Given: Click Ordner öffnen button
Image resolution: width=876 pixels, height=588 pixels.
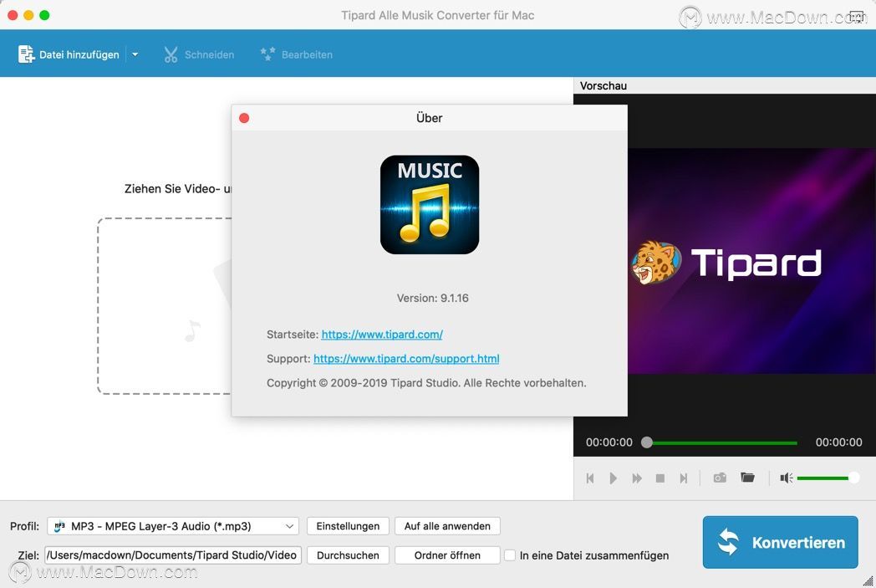Looking at the screenshot, I should coord(447,555).
